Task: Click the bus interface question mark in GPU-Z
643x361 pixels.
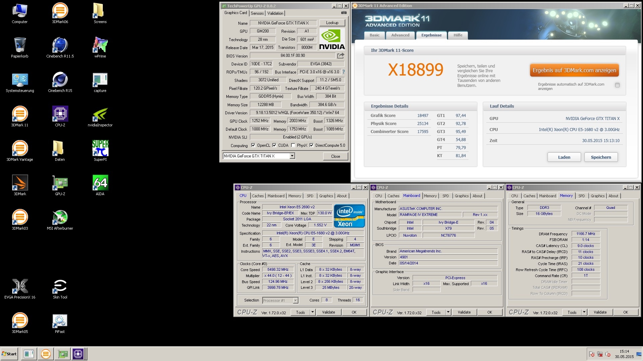Action: click(343, 72)
